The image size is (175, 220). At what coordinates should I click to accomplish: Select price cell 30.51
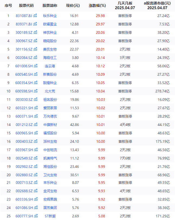(x=75, y=175)
